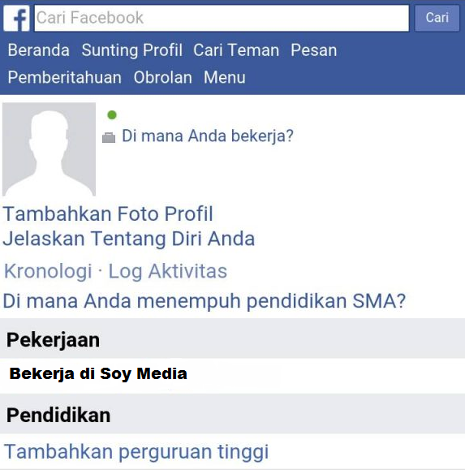Click Di mana Anda bekerja link

[208, 136]
